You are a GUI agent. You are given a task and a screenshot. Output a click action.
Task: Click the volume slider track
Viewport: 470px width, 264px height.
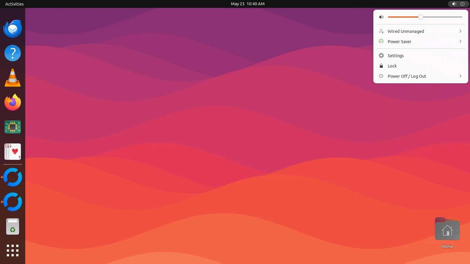[x=441, y=17]
